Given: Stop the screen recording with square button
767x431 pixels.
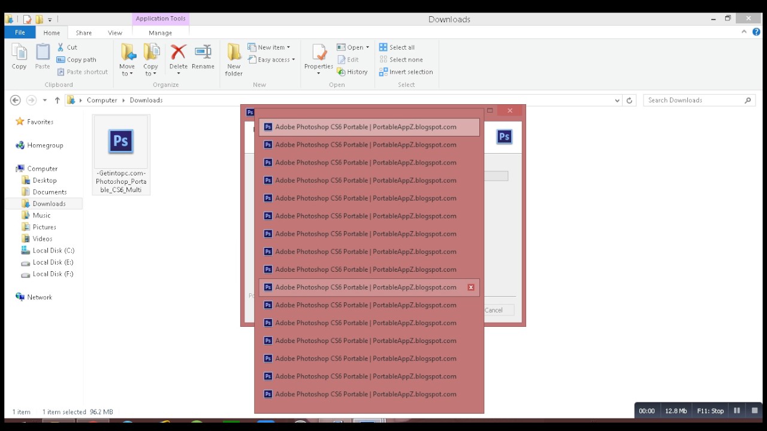Looking at the screenshot, I should point(754,411).
